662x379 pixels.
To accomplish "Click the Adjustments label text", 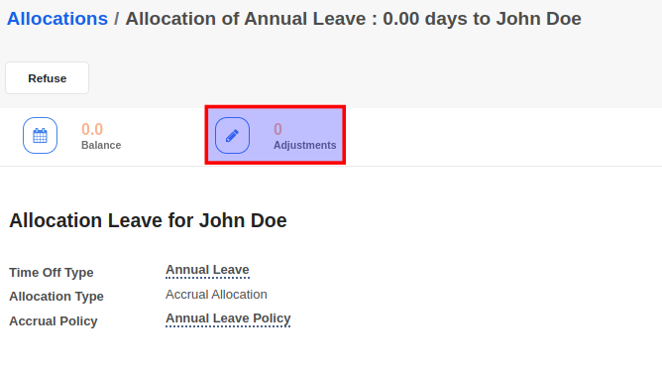I will click(x=305, y=145).
